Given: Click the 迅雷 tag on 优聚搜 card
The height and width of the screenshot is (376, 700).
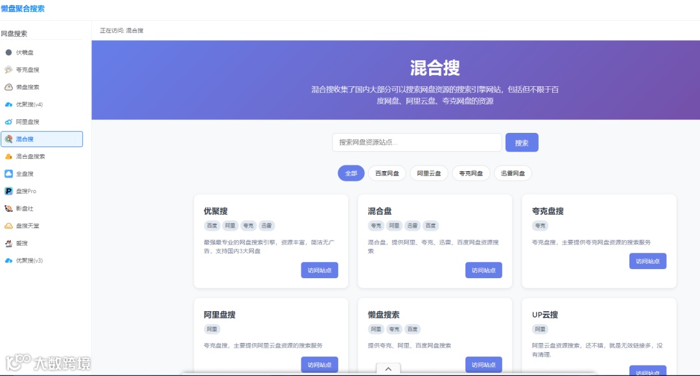Looking at the screenshot, I should pos(266,226).
